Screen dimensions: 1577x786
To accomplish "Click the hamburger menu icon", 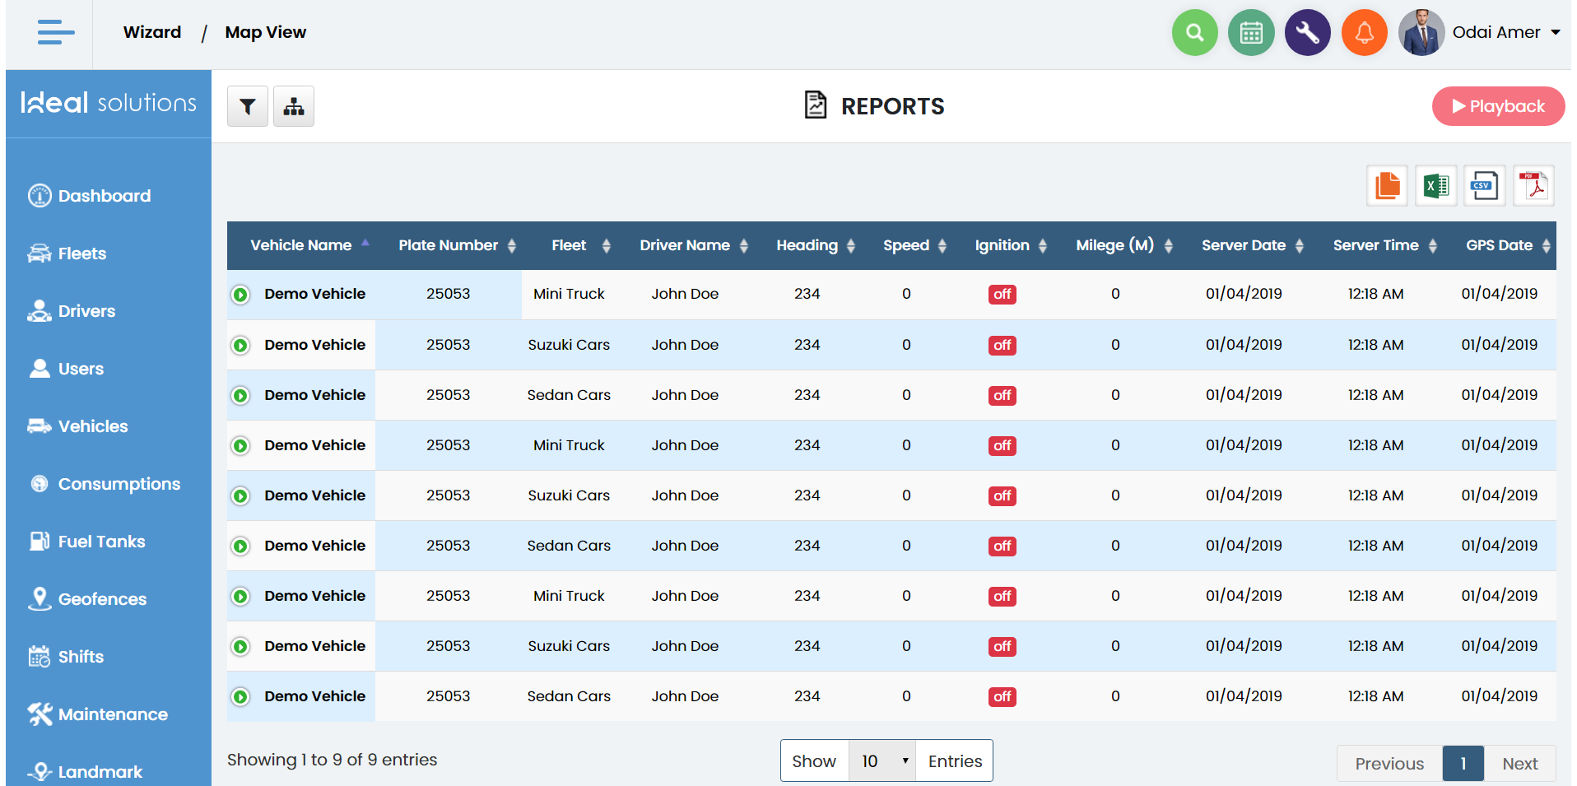I will (x=55, y=32).
